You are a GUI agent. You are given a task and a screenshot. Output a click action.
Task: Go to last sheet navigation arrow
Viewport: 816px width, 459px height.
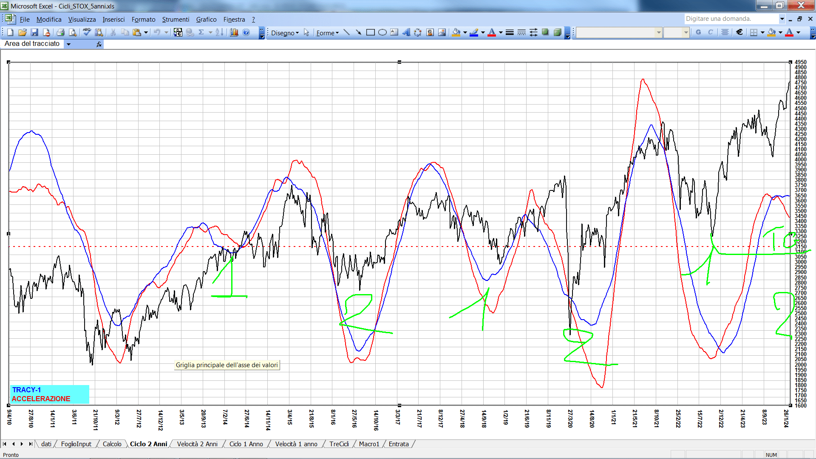pyautogui.click(x=31, y=444)
